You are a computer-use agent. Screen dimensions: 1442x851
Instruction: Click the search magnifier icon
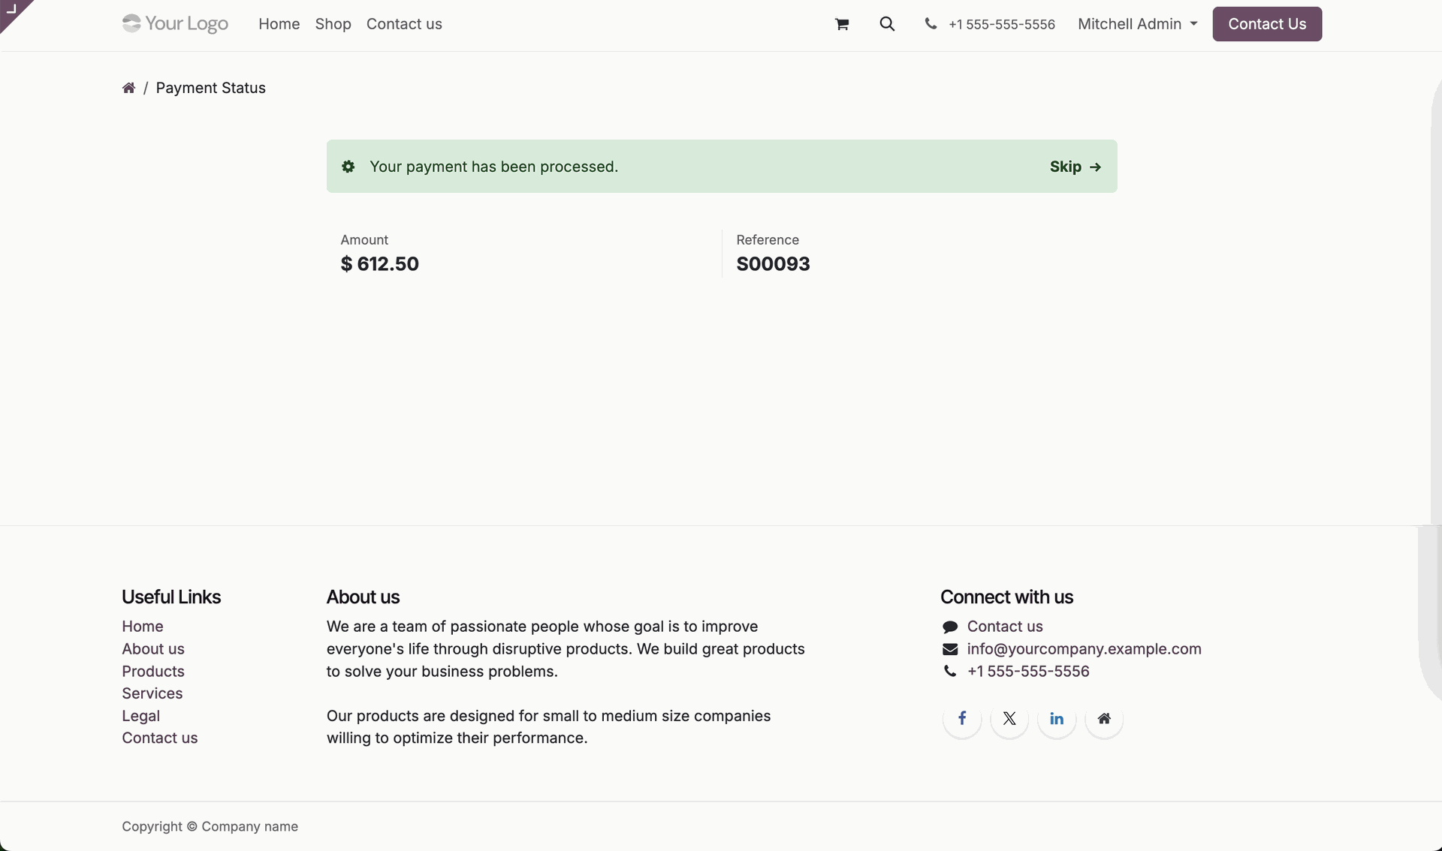point(887,24)
